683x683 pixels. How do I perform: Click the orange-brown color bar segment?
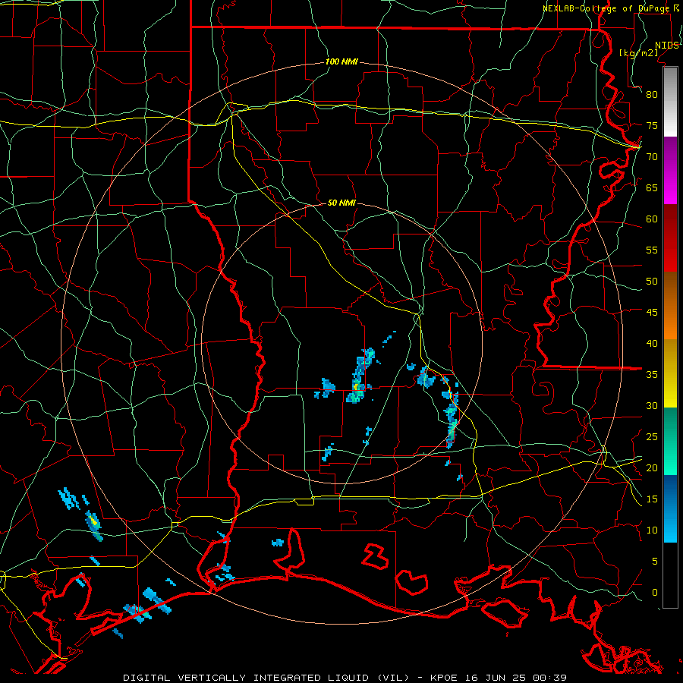click(670, 306)
